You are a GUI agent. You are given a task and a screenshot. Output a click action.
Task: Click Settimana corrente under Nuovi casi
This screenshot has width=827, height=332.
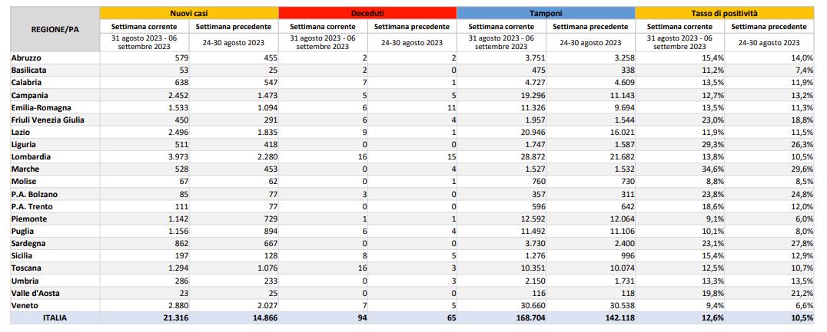click(x=144, y=26)
